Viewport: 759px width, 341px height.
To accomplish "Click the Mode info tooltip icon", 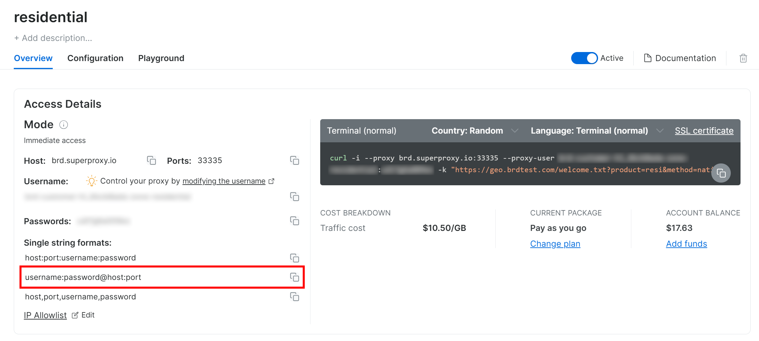I will [x=64, y=125].
